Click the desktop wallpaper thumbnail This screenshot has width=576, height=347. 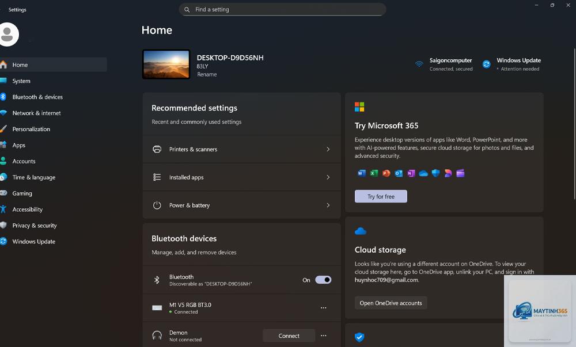pyautogui.click(x=166, y=64)
